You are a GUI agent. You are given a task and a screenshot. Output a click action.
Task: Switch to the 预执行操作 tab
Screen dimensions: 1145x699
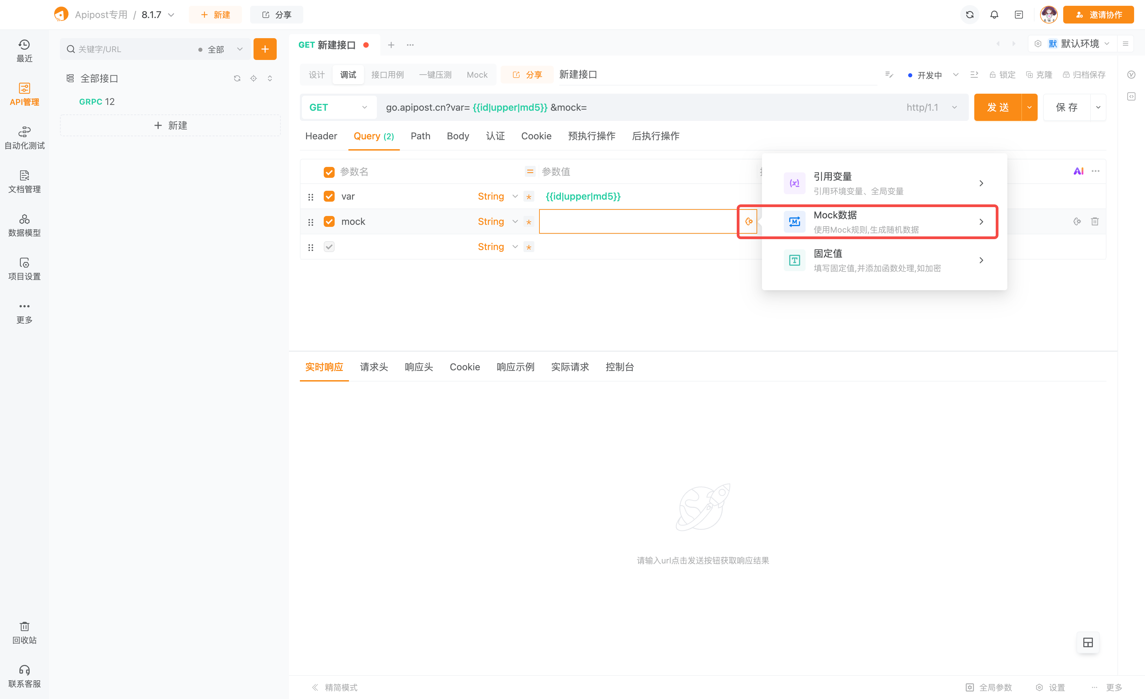(x=591, y=136)
